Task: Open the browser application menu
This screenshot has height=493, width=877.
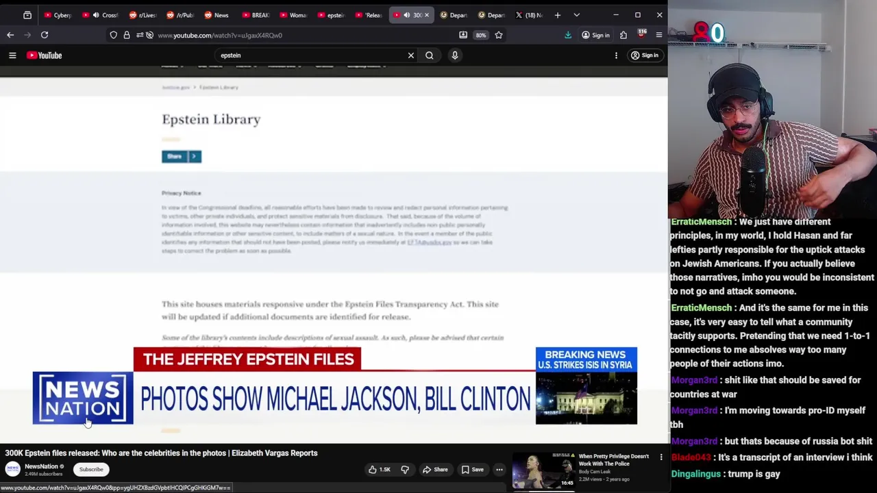Action: click(659, 35)
